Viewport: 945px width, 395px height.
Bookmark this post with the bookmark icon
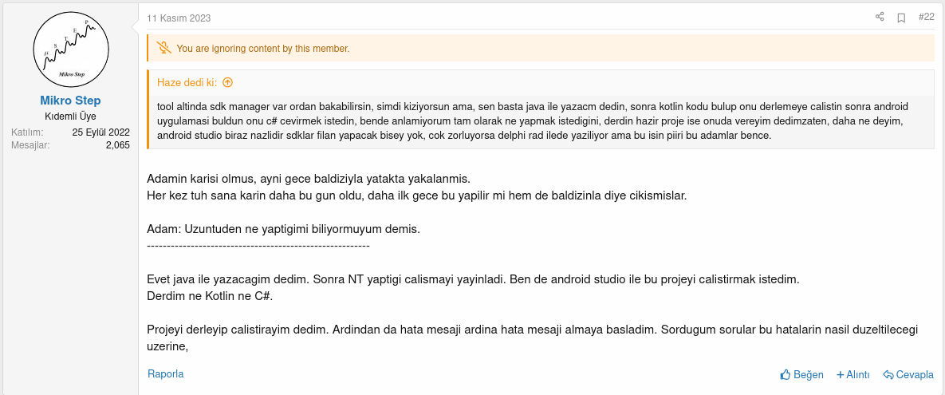tap(901, 17)
